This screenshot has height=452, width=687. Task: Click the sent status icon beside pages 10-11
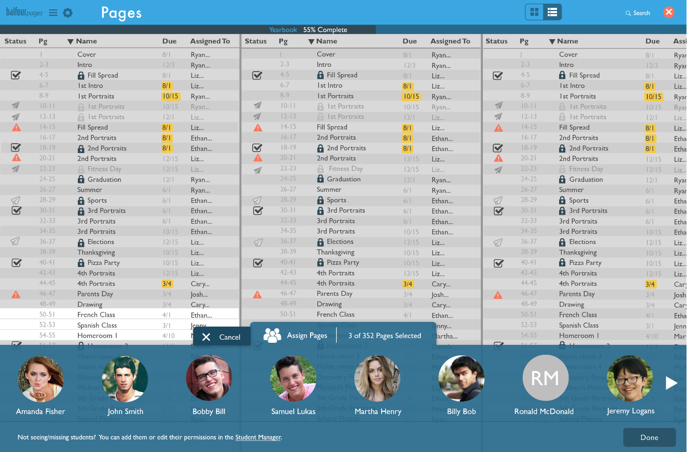[x=16, y=106]
